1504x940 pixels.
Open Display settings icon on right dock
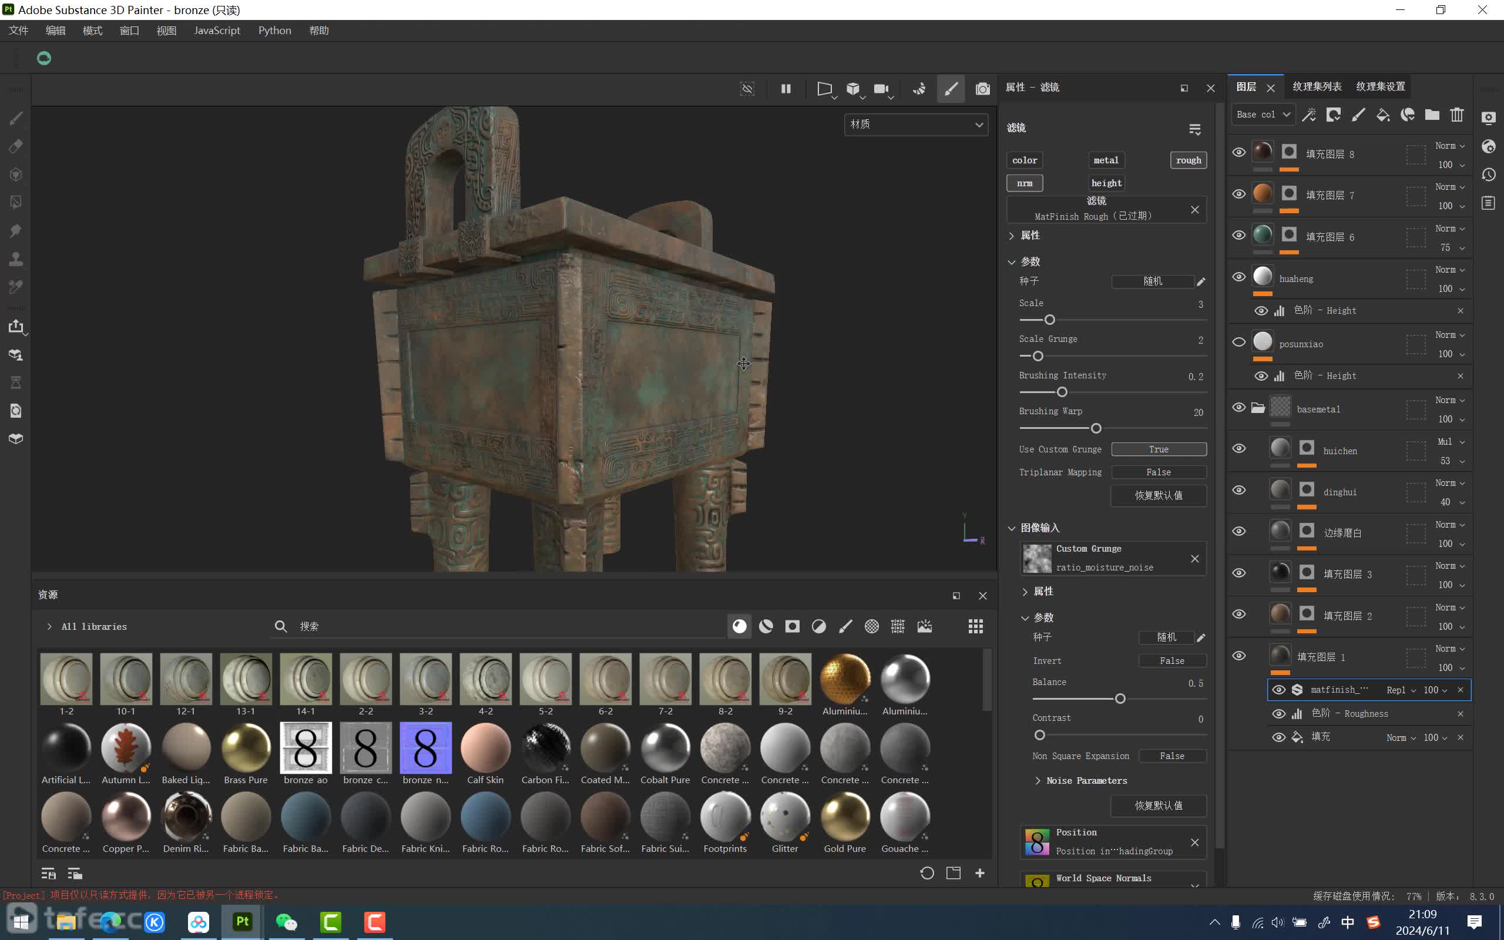click(1489, 117)
